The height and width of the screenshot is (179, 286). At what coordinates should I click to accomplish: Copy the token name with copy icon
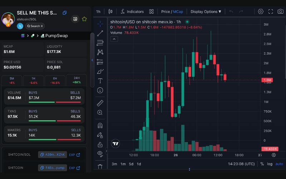[65, 13]
